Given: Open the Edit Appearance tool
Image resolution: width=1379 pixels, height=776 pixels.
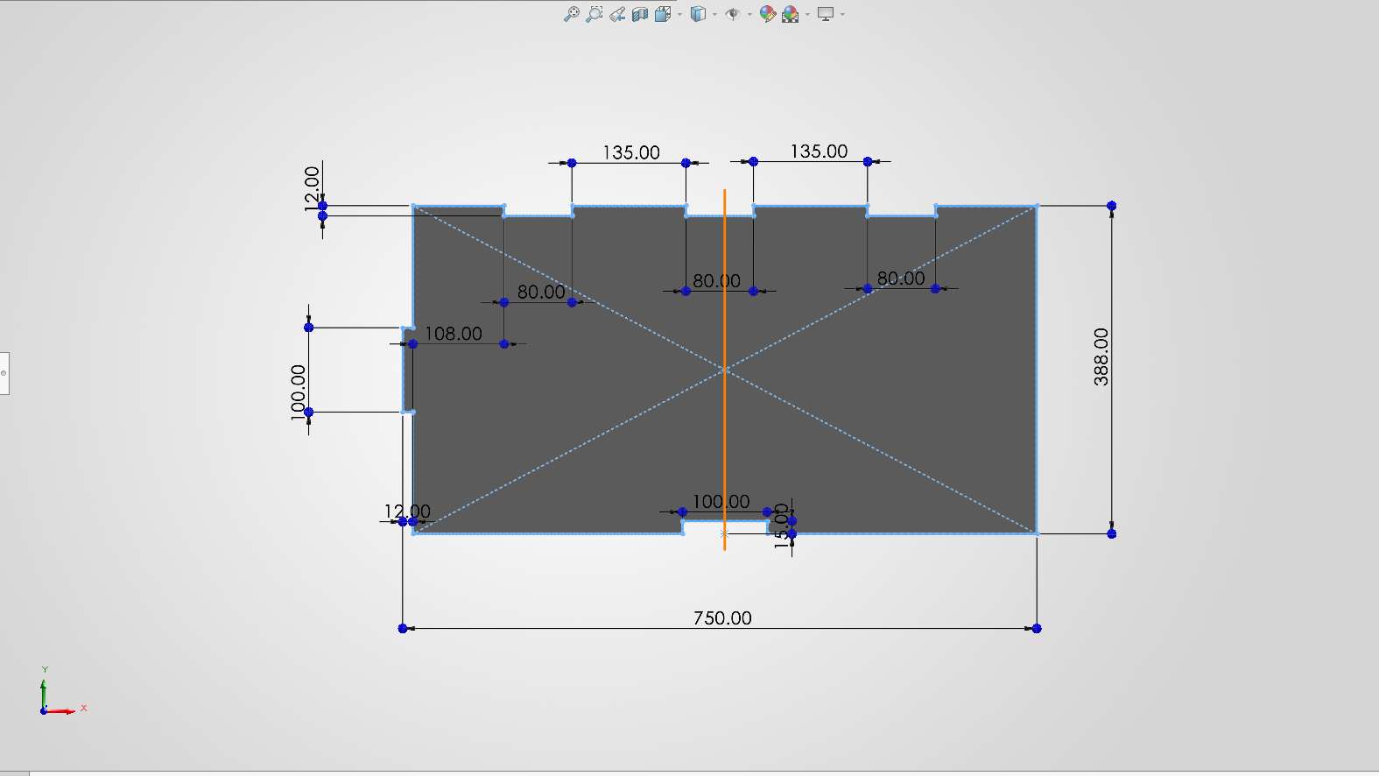Looking at the screenshot, I should 768,14.
